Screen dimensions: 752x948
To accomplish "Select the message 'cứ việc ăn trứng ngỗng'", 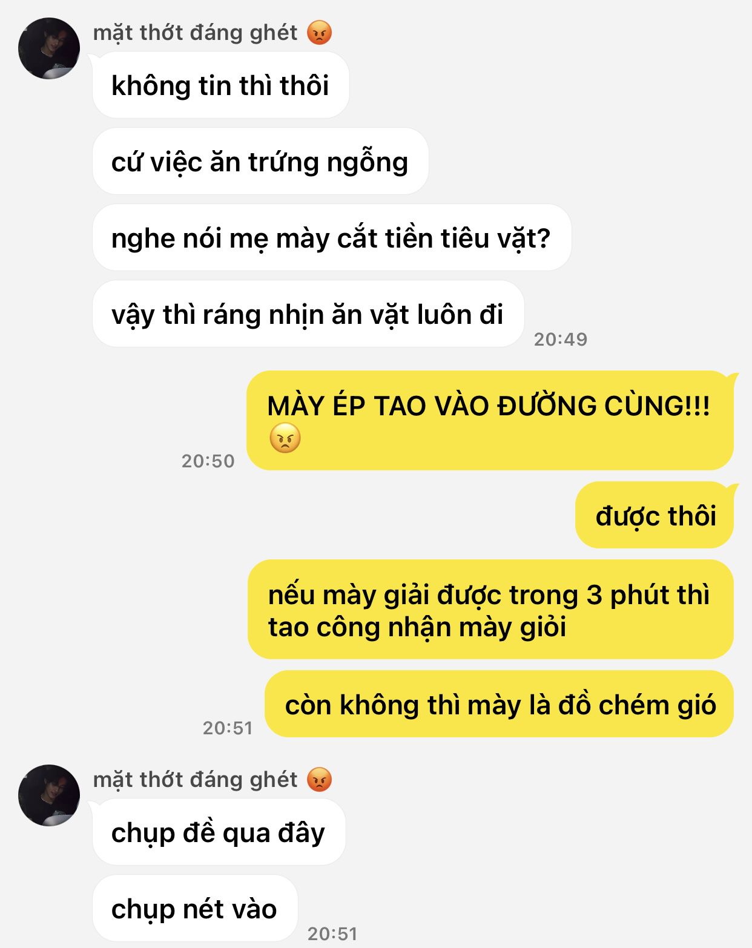I will pos(260,162).
